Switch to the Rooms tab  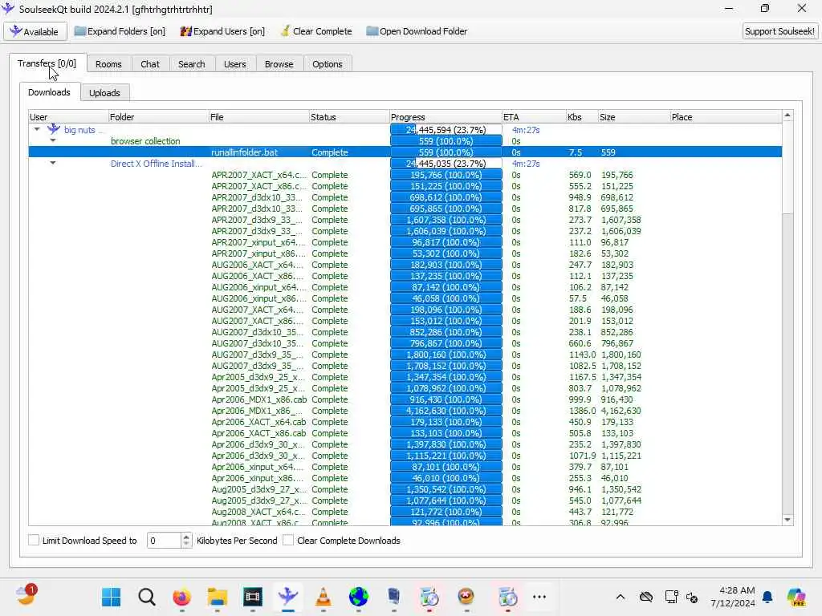(108, 64)
